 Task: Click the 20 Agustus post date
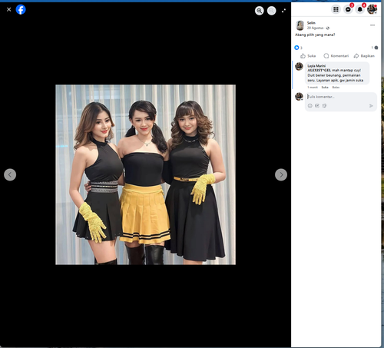point(316,28)
